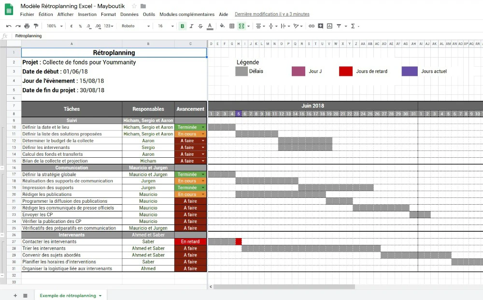This screenshot has height=300, width=483.
Task: Click the horizontal scrollbar thumb
Action: coord(284,287)
